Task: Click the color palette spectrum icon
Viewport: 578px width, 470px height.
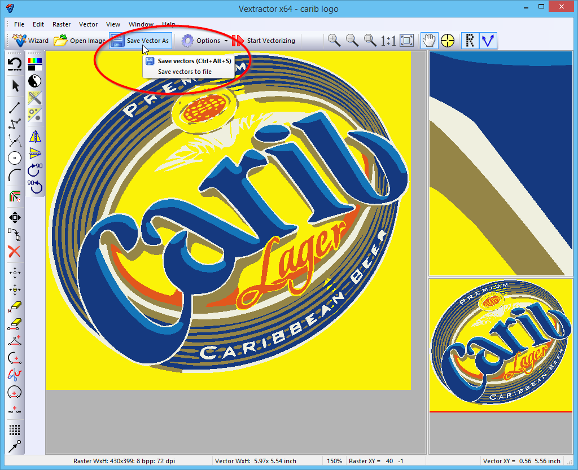Action: tap(35, 61)
